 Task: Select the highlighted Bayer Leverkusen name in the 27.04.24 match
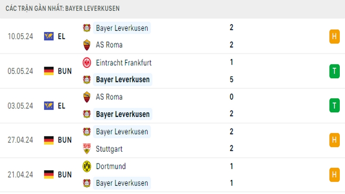point(122,131)
